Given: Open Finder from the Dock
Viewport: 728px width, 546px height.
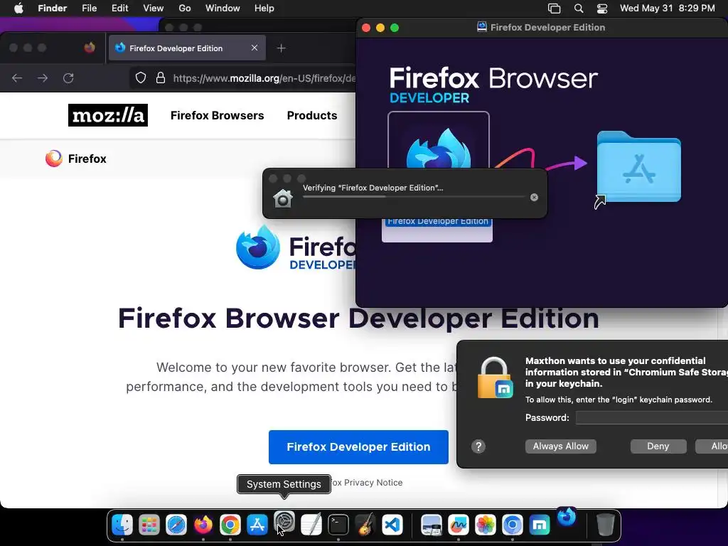Looking at the screenshot, I should pyautogui.click(x=122, y=525).
